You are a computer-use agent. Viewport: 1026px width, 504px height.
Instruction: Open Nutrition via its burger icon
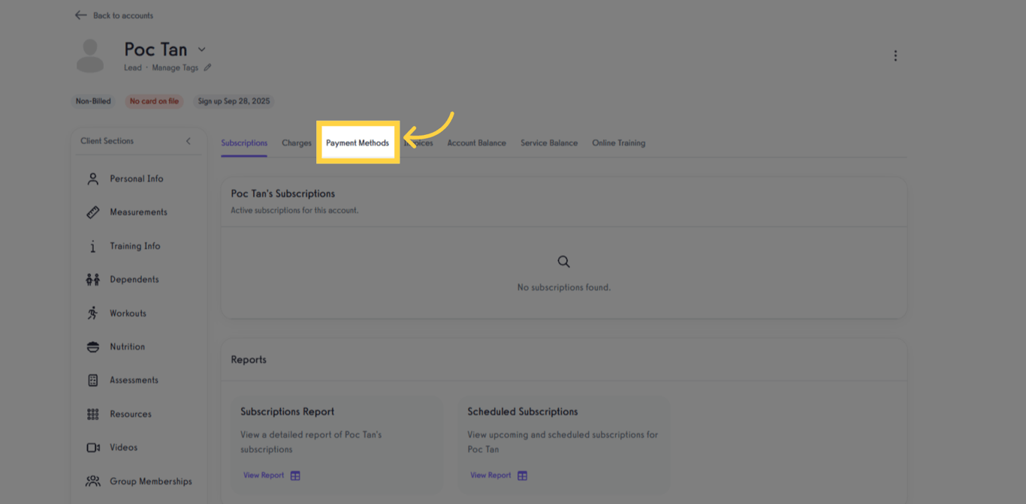tap(92, 346)
